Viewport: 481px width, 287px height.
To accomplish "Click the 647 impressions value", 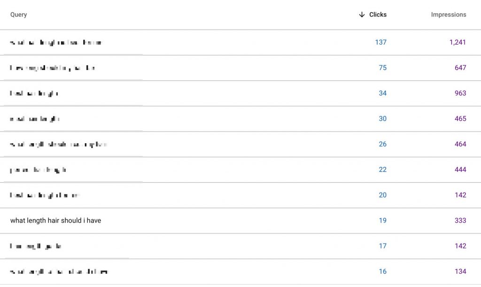I will point(460,68).
